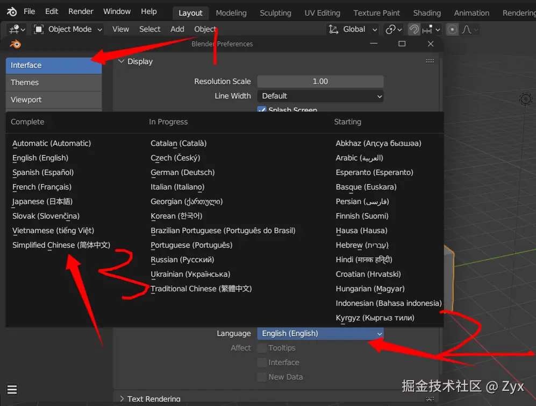Toggle the snap magnet icon
This screenshot has width=536, height=406.
click(x=414, y=30)
